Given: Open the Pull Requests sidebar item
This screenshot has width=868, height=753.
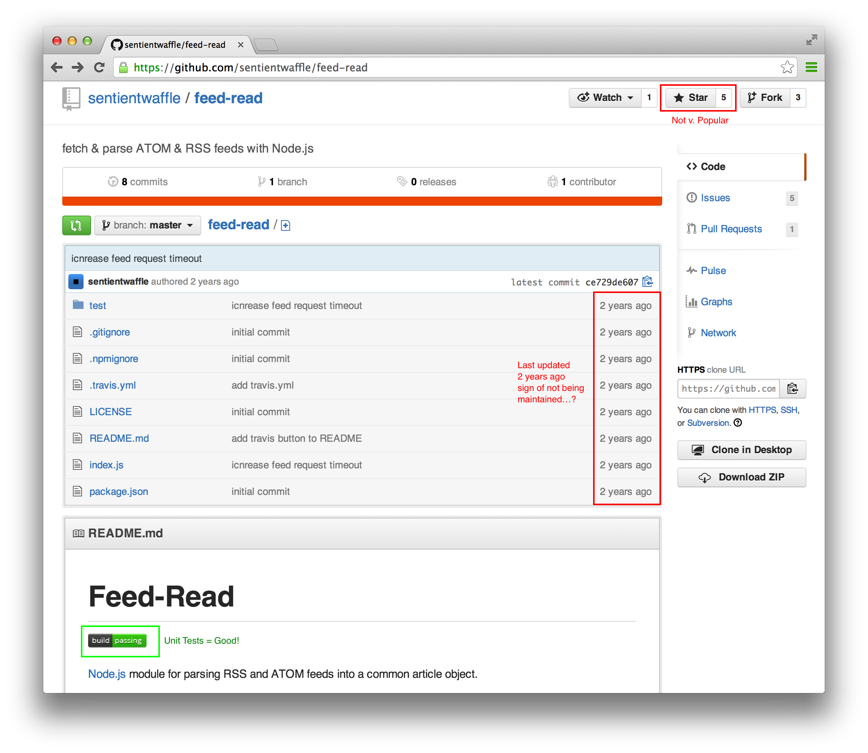Looking at the screenshot, I should point(731,228).
